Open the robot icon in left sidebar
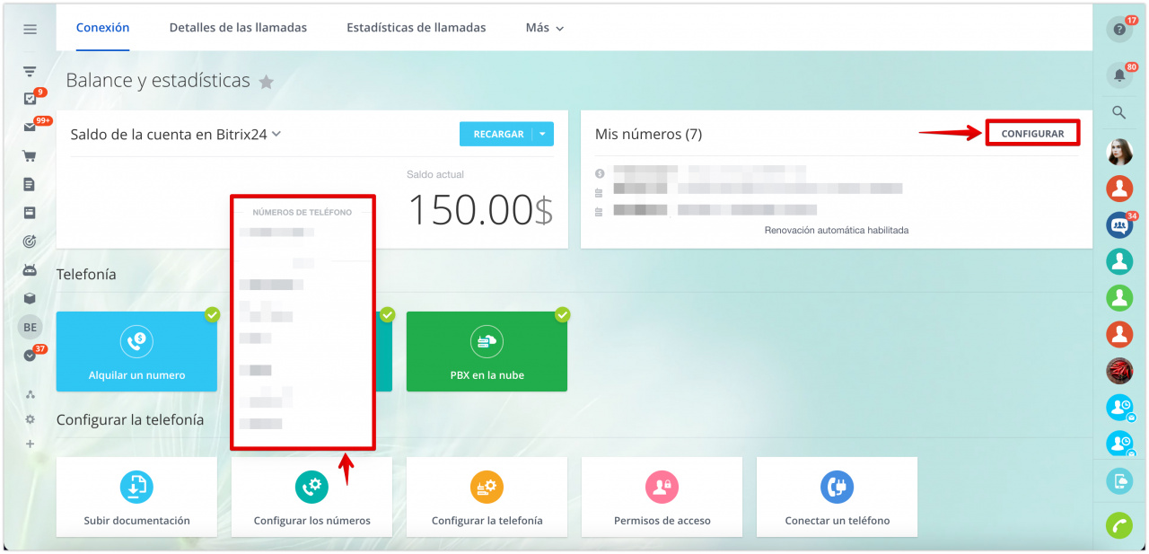This screenshot has width=1149, height=554. [x=30, y=269]
